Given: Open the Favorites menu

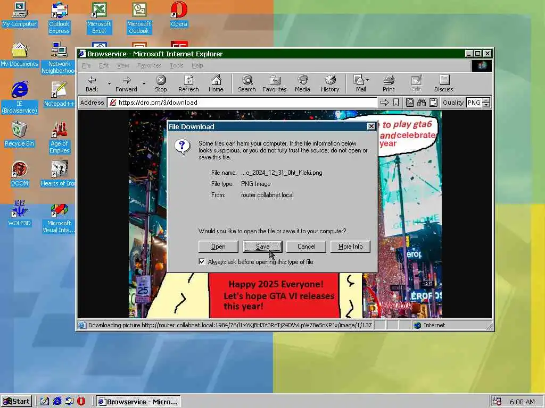Looking at the screenshot, I should (x=149, y=65).
